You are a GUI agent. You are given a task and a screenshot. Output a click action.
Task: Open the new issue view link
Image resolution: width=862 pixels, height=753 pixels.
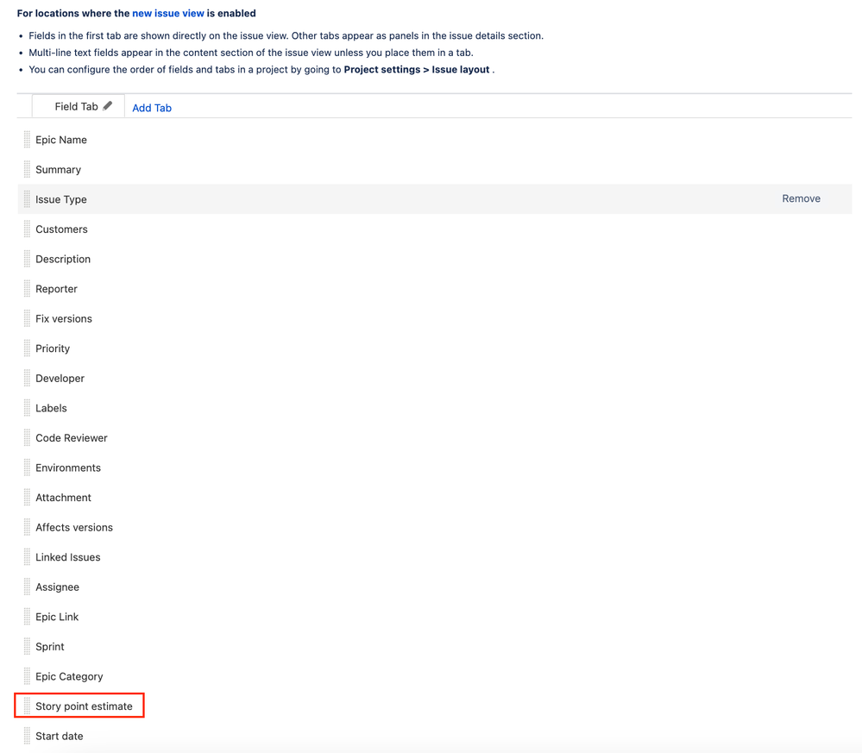168,13
